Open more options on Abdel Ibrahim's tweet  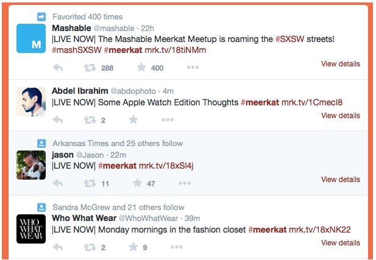point(168,120)
